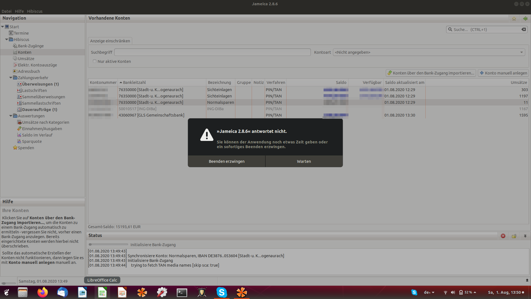This screenshot has height=299, width=531.
Task: Open Firefox from the taskbar
Action: [43, 292]
